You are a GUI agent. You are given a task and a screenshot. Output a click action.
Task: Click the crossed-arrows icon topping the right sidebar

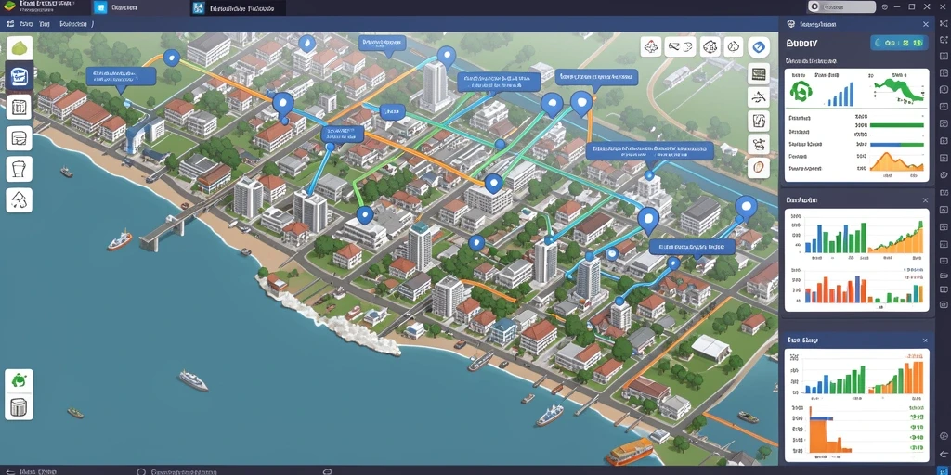tap(943, 22)
